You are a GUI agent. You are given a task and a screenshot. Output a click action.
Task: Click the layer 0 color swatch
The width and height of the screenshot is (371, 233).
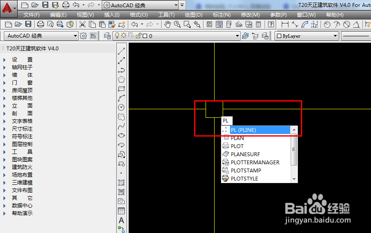click(145, 36)
